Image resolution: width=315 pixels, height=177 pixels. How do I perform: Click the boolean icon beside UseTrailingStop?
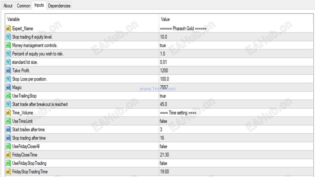(8, 96)
